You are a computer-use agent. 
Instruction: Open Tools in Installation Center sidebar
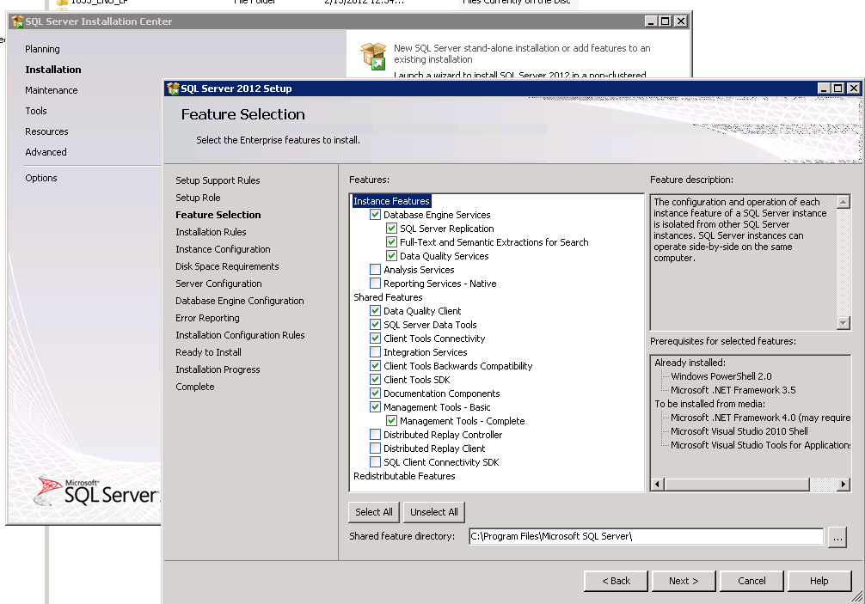36,111
